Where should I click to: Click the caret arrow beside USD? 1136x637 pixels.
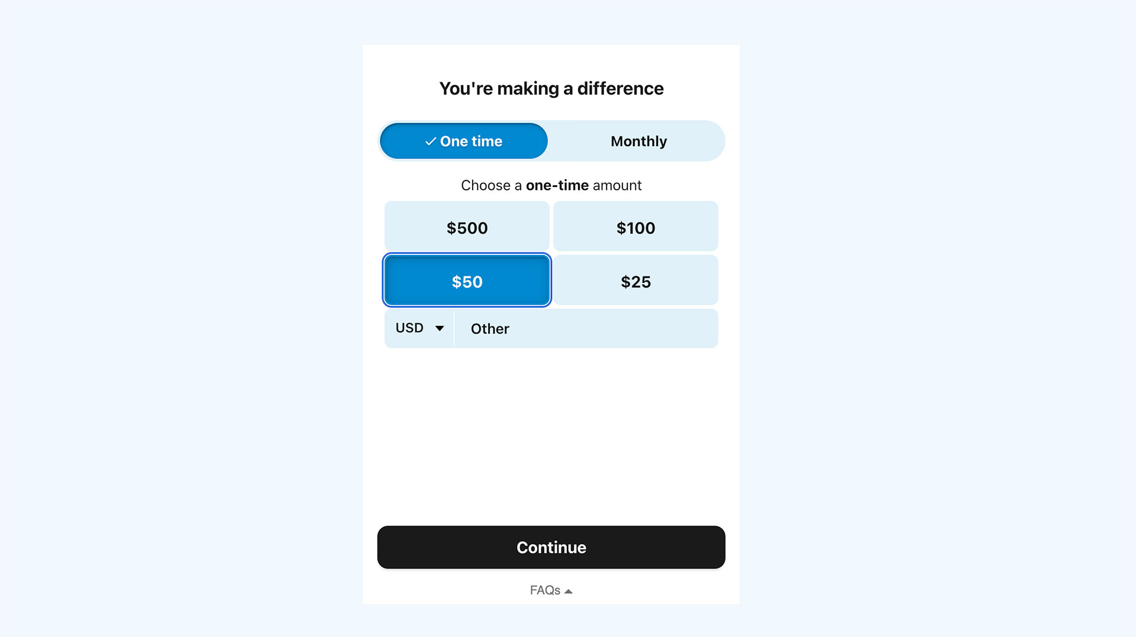(x=440, y=328)
